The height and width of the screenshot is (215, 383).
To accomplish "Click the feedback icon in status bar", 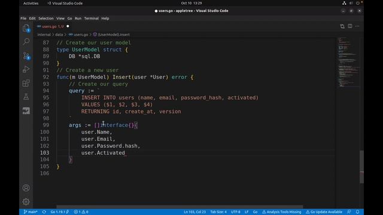I will point(349,212).
